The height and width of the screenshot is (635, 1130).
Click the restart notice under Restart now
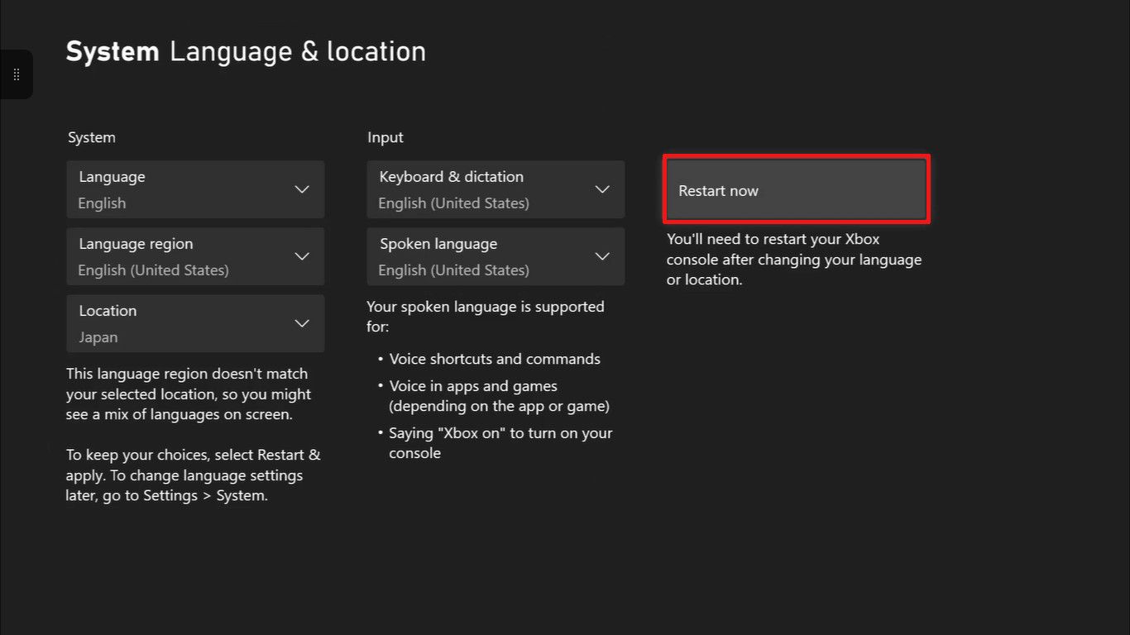(794, 259)
